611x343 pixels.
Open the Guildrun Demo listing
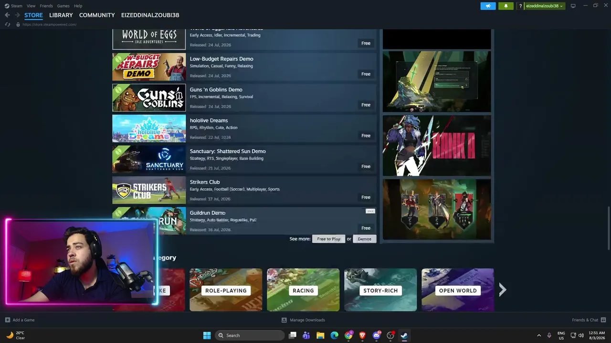[x=244, y=221]
